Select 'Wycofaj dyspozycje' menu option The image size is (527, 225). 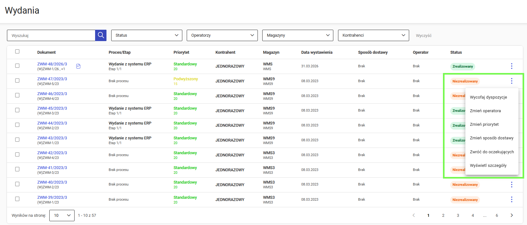tap(488, 97)
